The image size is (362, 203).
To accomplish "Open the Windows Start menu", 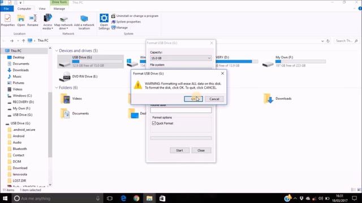I will [5, 198].
